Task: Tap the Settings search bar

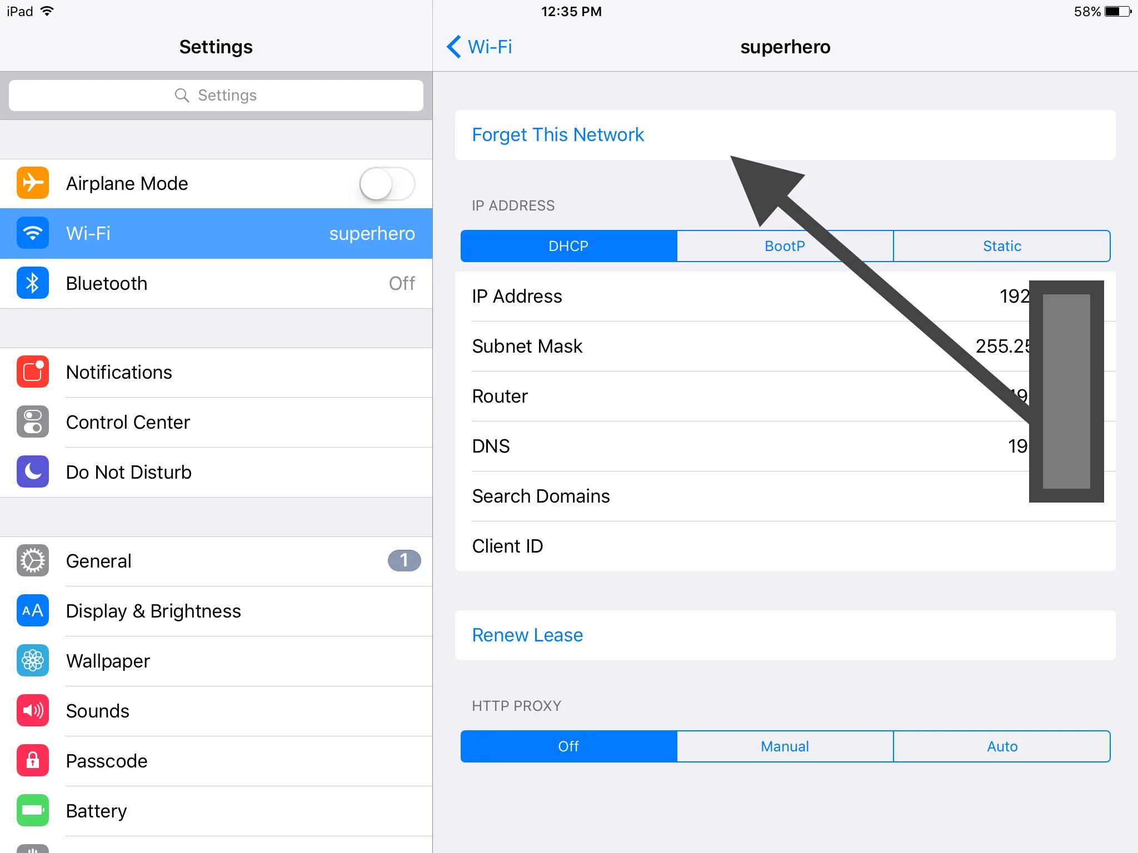Action: click(215, 94)
